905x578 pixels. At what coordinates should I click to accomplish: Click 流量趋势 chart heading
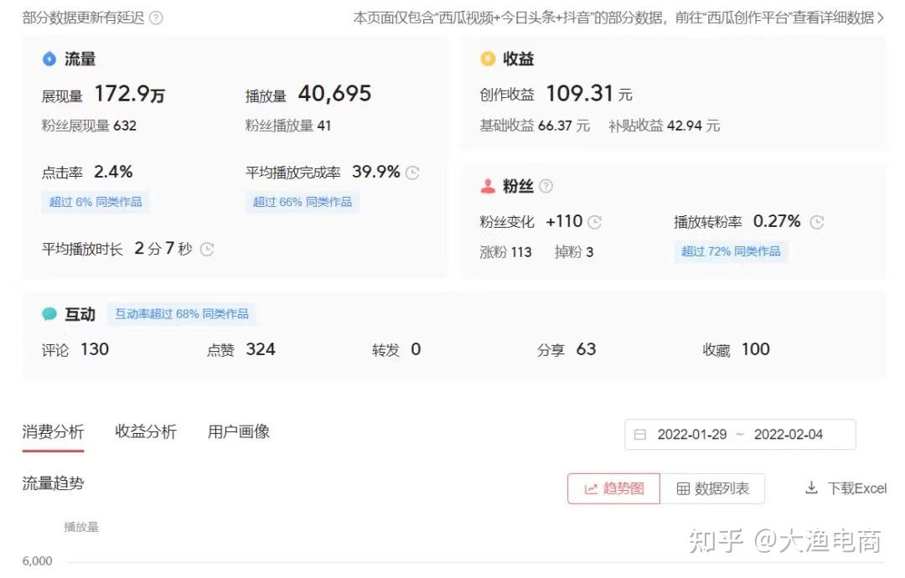(53, 483)
